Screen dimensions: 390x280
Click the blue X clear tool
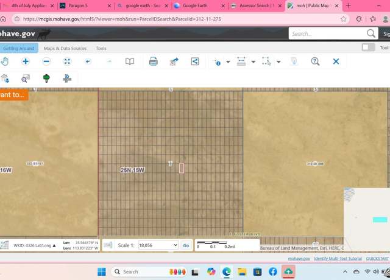pos(336,61)
